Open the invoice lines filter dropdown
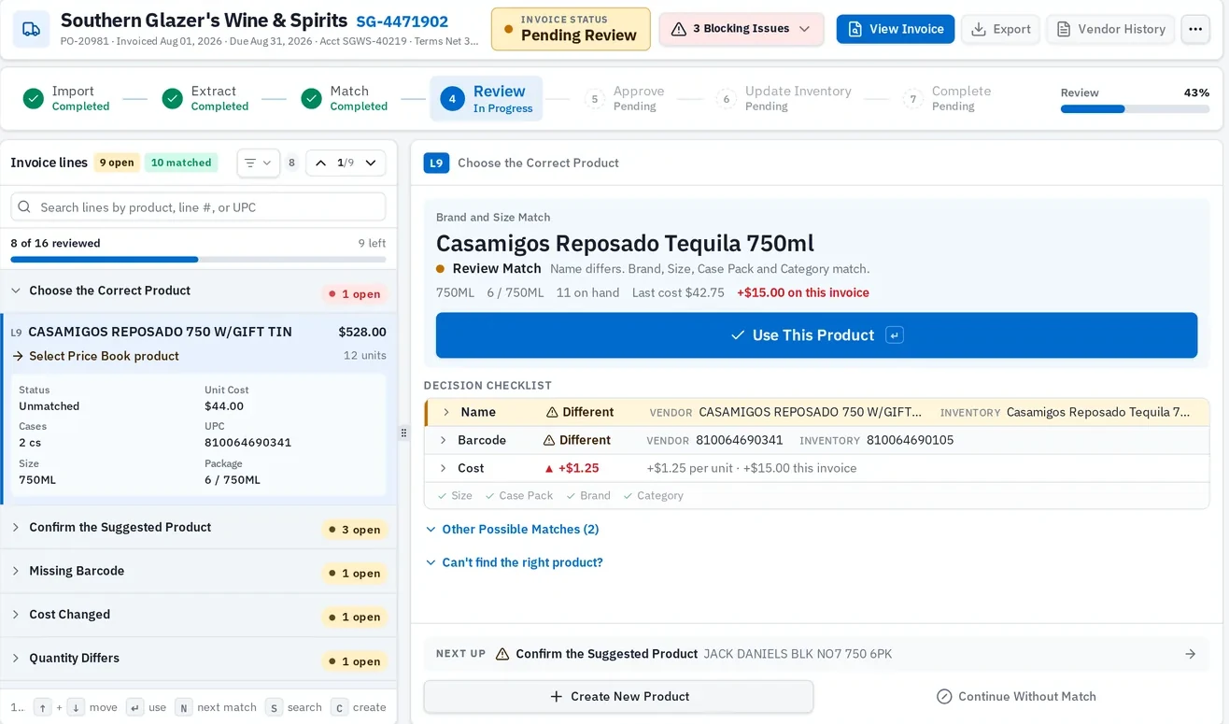This screenshot has width=1229, height=724. pyautogui.click(x=258, y=163)
